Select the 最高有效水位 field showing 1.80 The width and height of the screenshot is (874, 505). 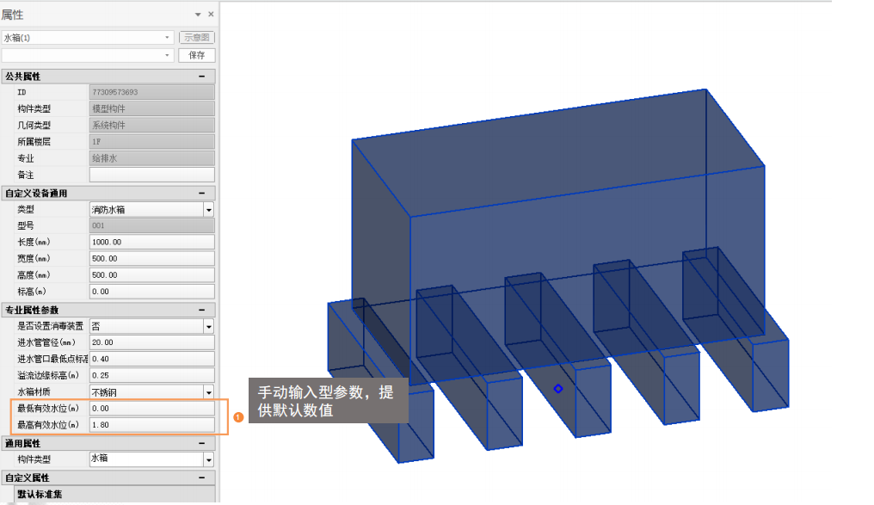[151, 425]
